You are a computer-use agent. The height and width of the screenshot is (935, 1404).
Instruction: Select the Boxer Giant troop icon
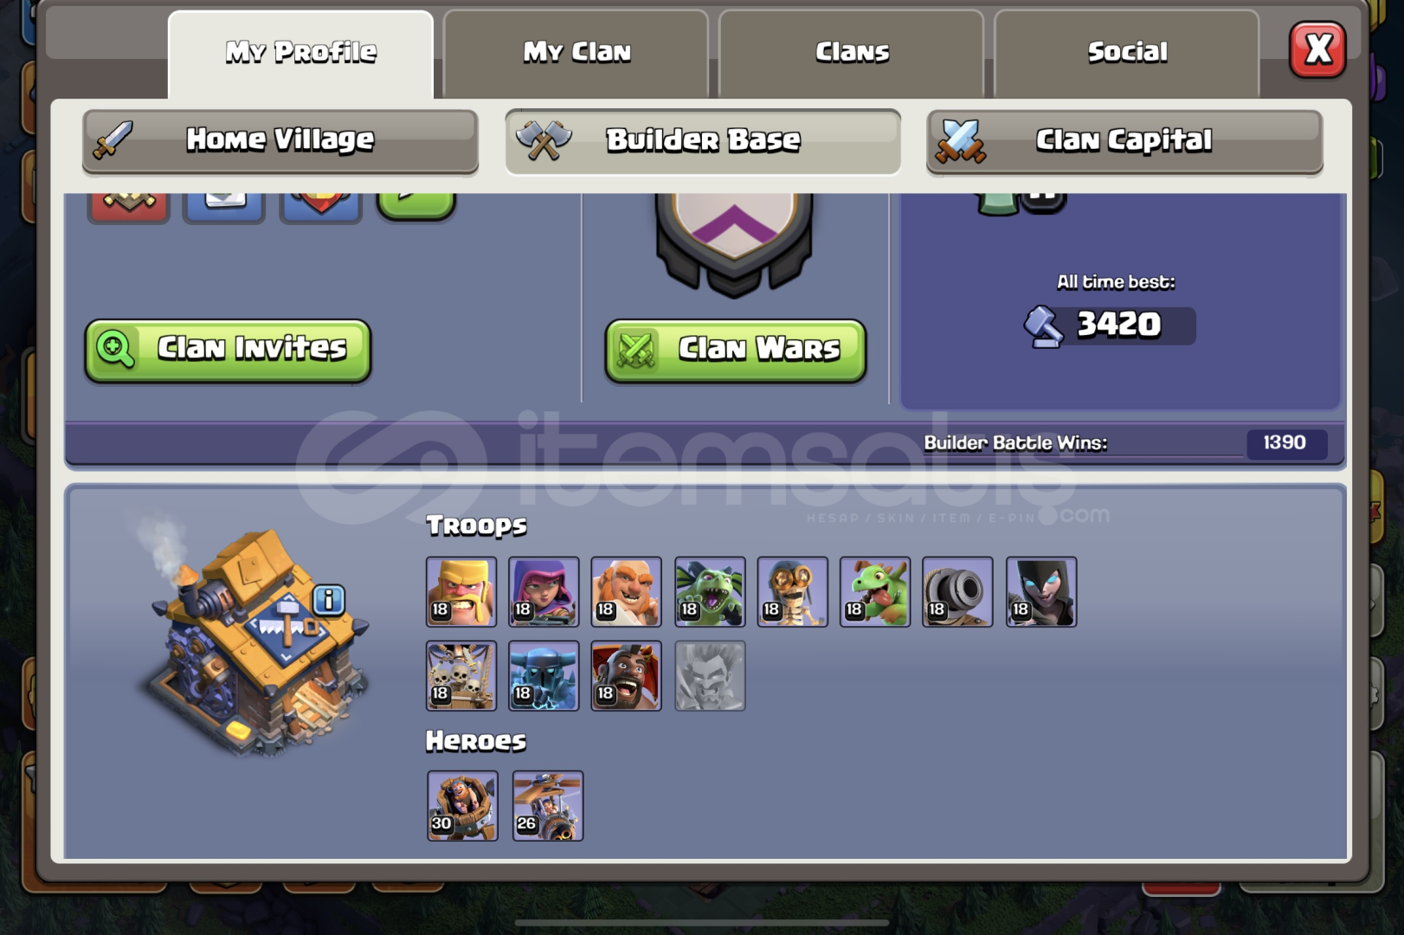626,591
